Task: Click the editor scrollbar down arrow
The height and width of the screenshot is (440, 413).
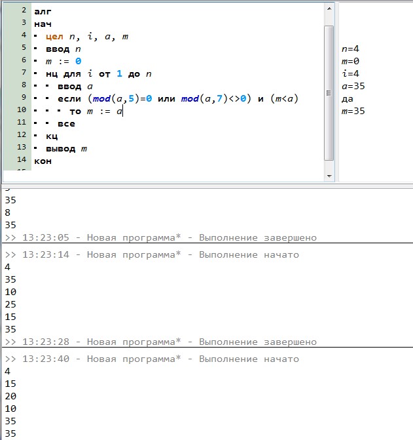Action: pos(330,176)
